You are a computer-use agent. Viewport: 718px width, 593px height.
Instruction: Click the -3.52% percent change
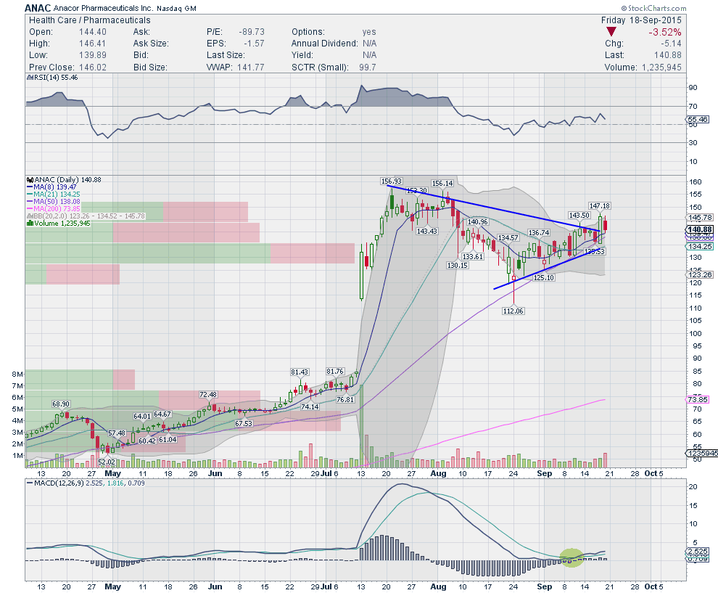pos(664,32)
